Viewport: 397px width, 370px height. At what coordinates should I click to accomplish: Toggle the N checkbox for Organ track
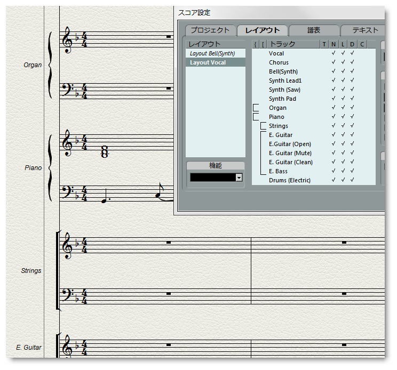(x=334, y=108)
